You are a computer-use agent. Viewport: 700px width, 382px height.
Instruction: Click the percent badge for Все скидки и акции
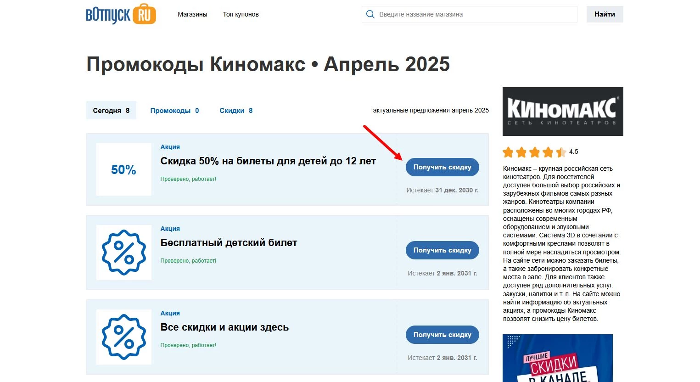coord(123,337)
